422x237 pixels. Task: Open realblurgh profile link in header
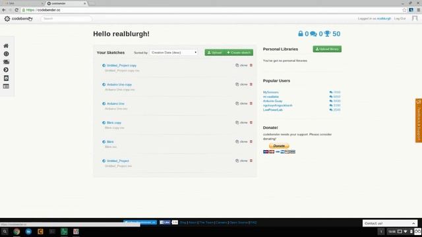pyautogui.click(x=384, y=18)
